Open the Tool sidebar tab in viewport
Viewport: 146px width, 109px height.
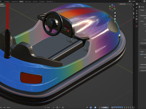tap(134, 5)
